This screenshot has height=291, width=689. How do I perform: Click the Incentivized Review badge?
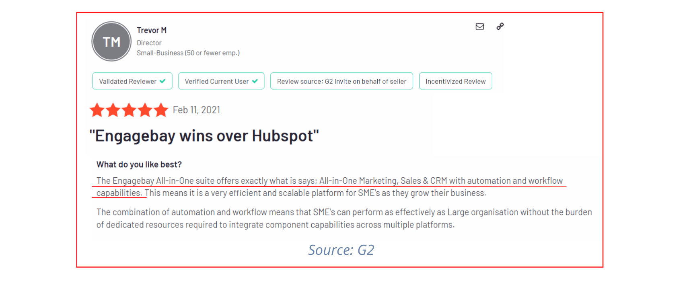(456, 81)
